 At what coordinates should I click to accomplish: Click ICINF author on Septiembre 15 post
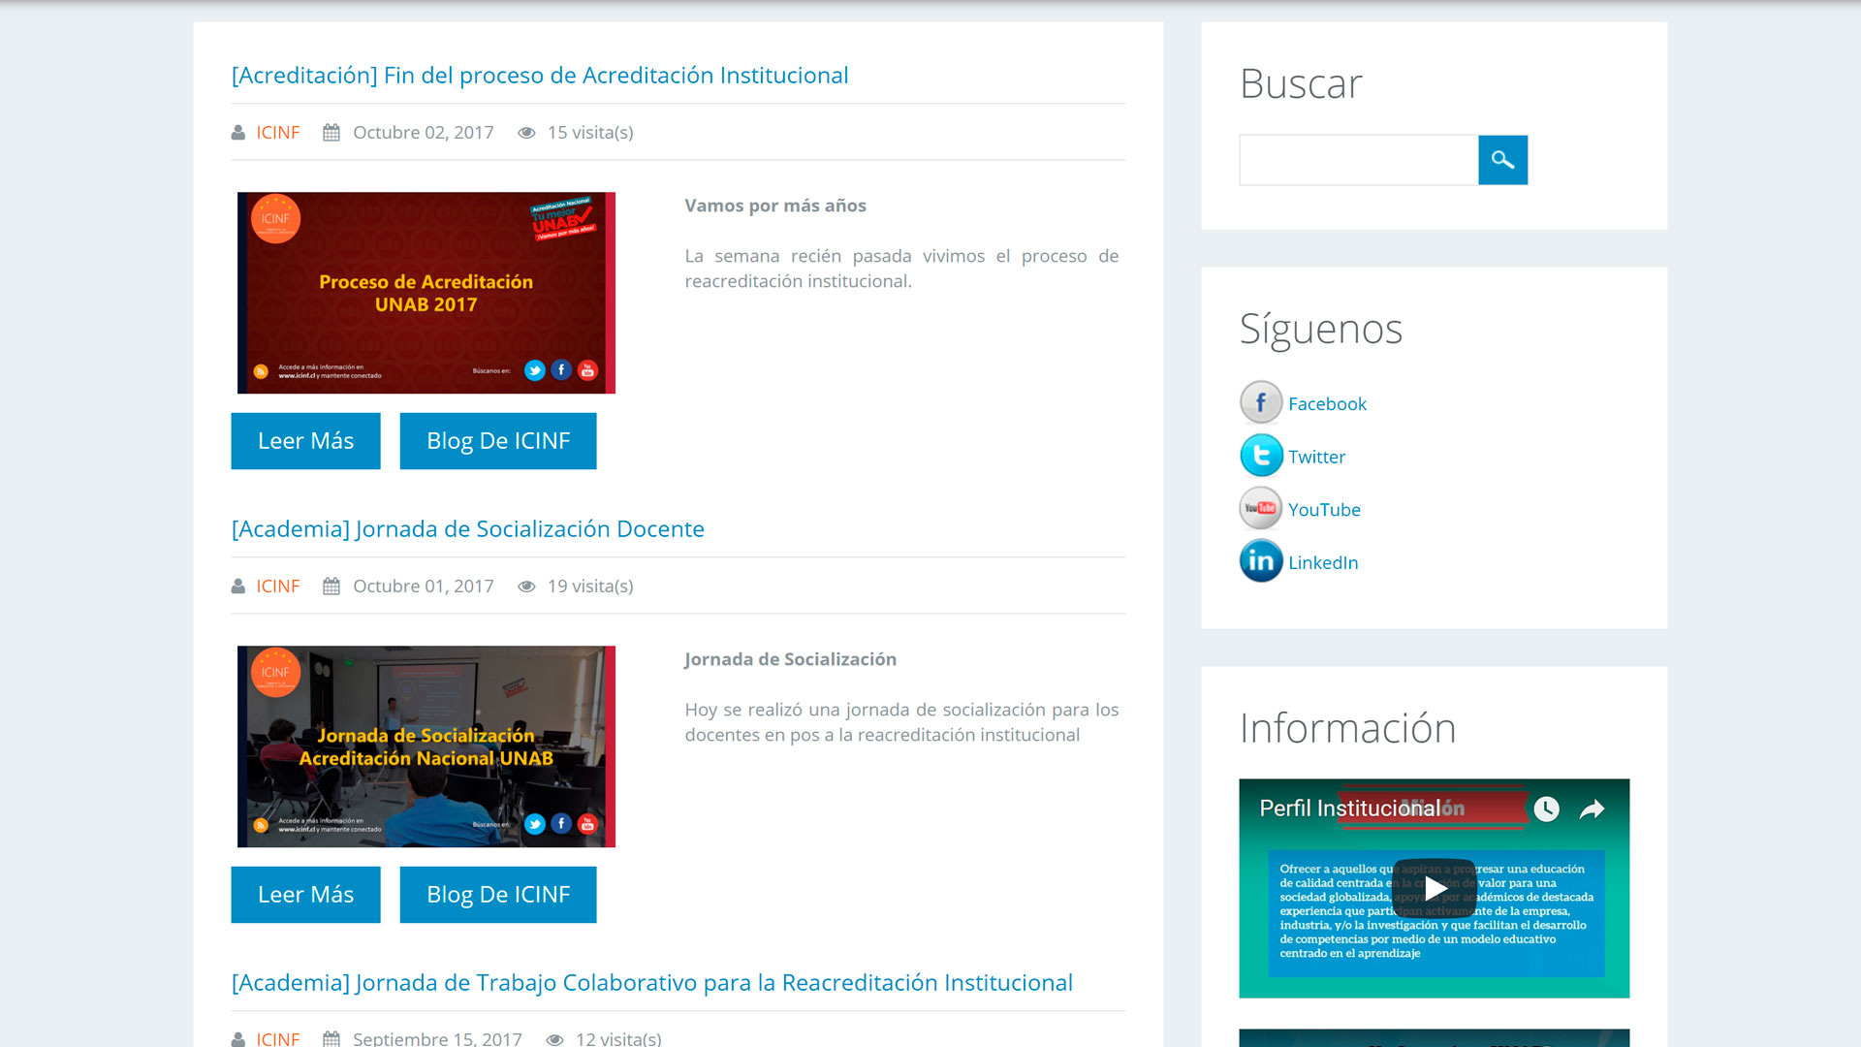pos(278,1038)
